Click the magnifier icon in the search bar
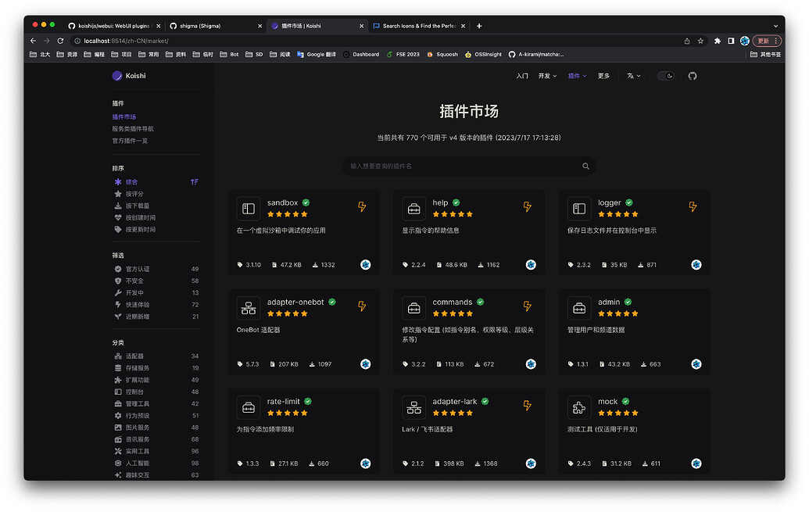809x512 pixels. click(585, 166)
